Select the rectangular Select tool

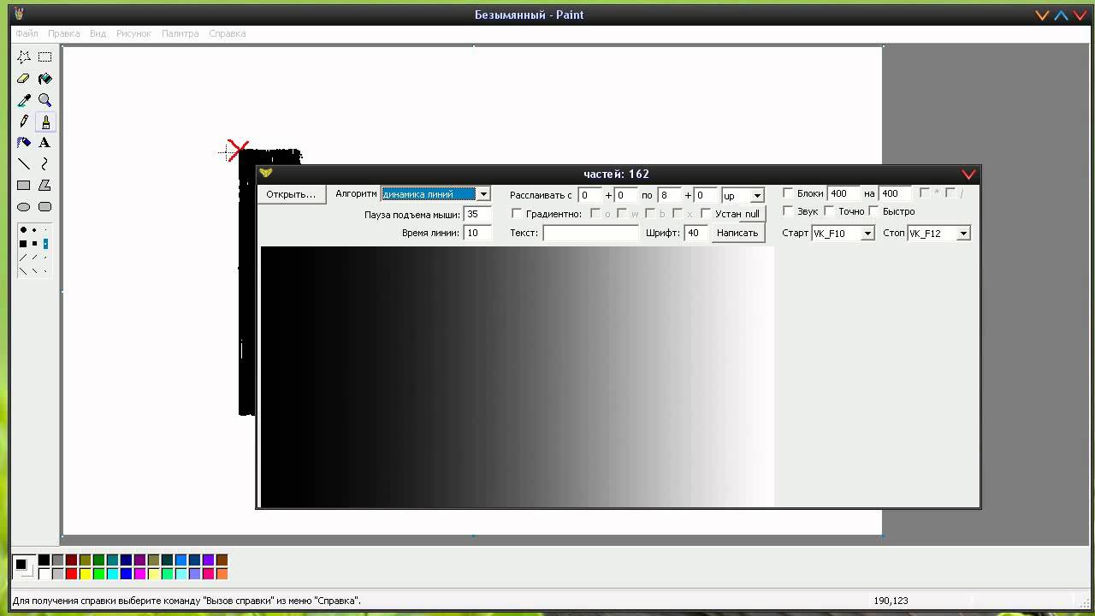coord(45,57)
